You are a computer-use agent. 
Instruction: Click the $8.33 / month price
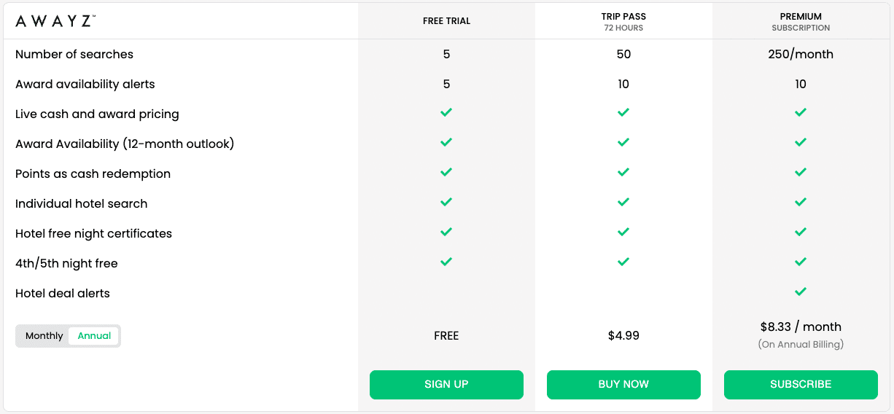[x=801, y=327]
